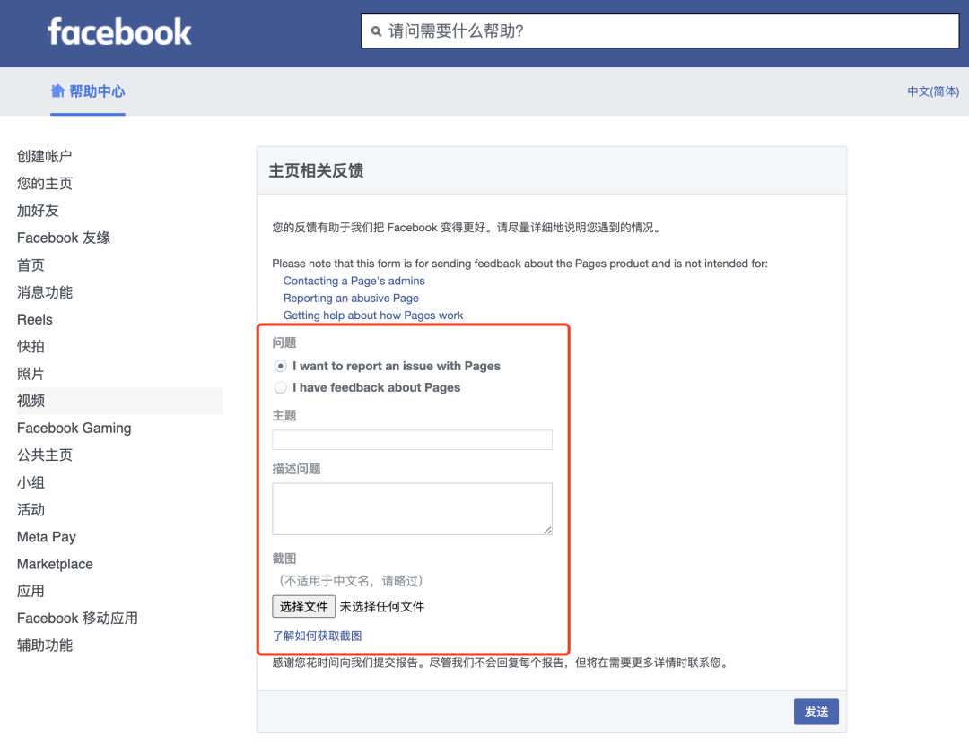Open 活动 in the sidebar
This screenshot has width=969, height=745.
pos(31,509)
